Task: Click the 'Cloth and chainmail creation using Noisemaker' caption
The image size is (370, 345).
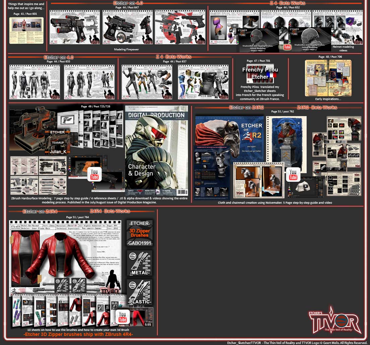Action: (x=275, y=202)
